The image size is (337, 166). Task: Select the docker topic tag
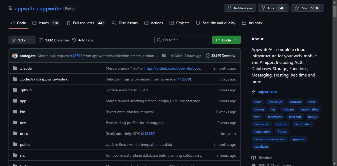pos(259,109)
